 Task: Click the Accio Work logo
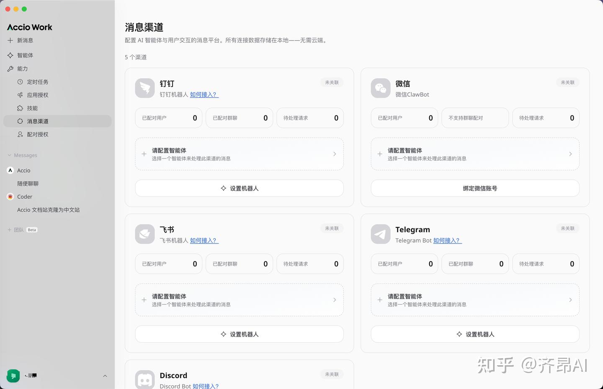tap(30, 27)
